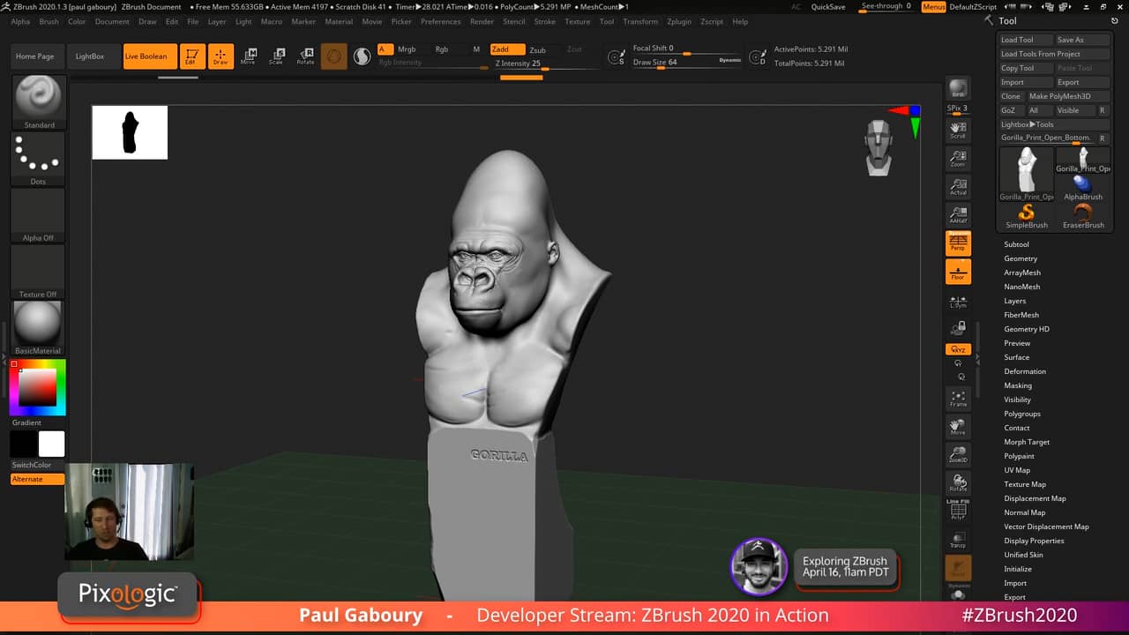Open the BasicMaterial selector
Screen dimensions: 1129x635
(38, 328)
